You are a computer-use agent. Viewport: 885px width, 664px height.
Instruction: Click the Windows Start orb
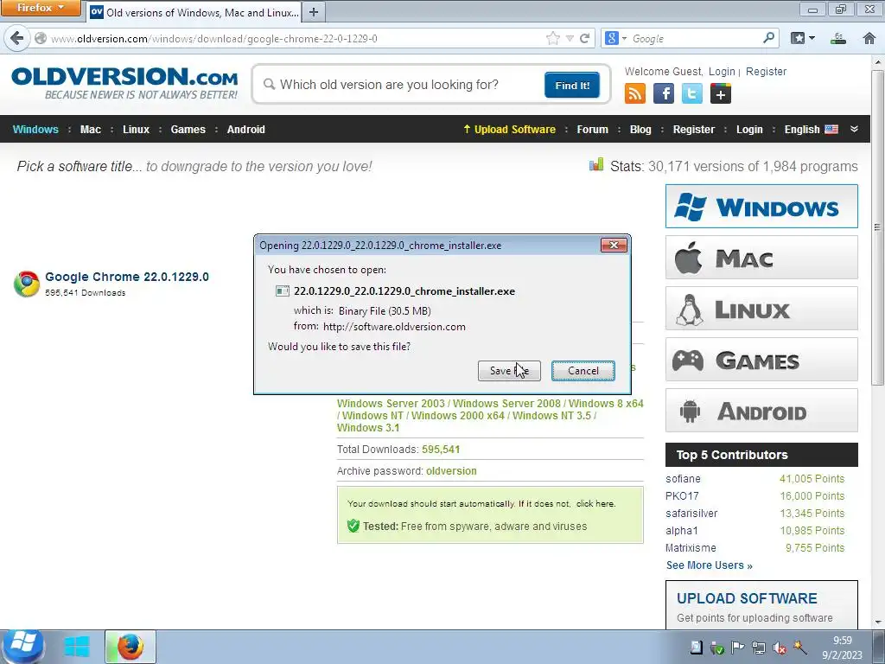coord(22,647)
